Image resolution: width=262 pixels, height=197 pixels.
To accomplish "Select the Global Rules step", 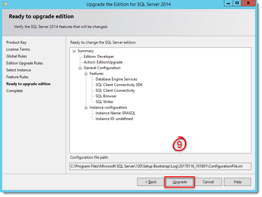I will coord(17,56).
